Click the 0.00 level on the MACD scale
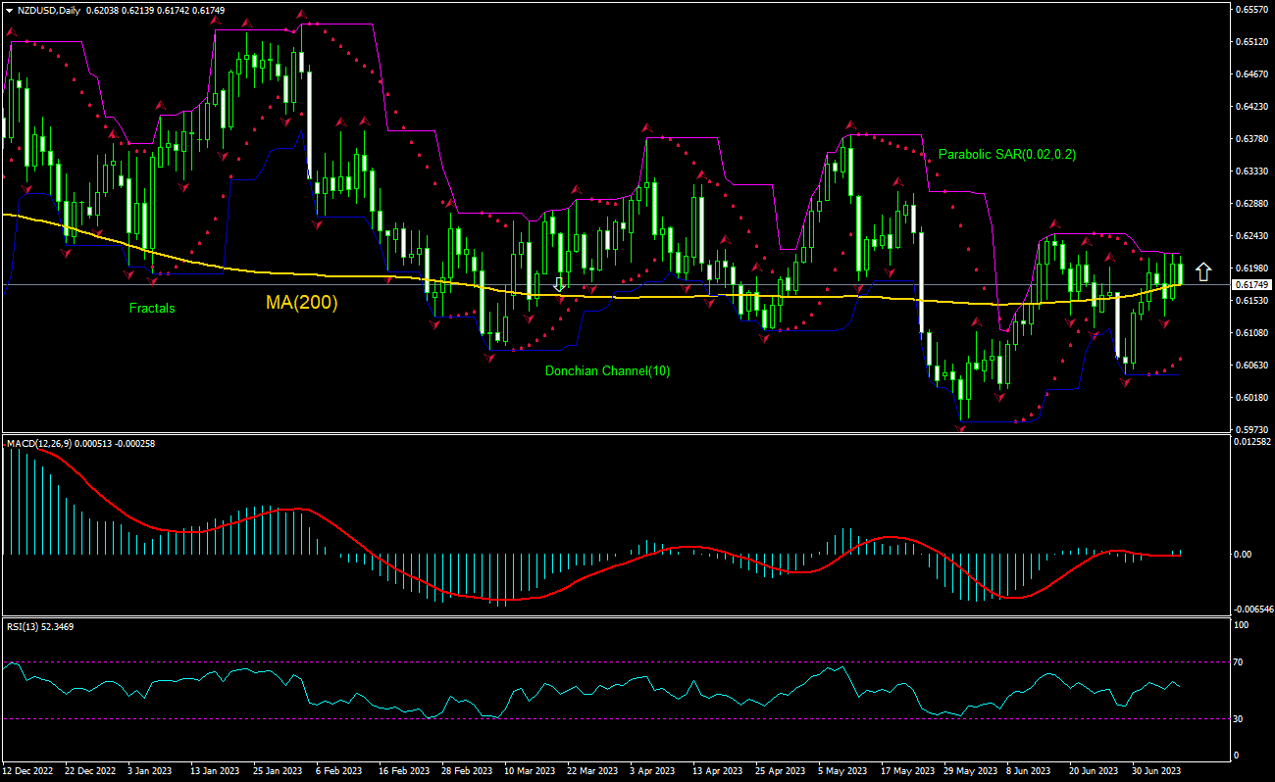The height and width of the screenshot is (782, 1275). [x=1244, y=555]
